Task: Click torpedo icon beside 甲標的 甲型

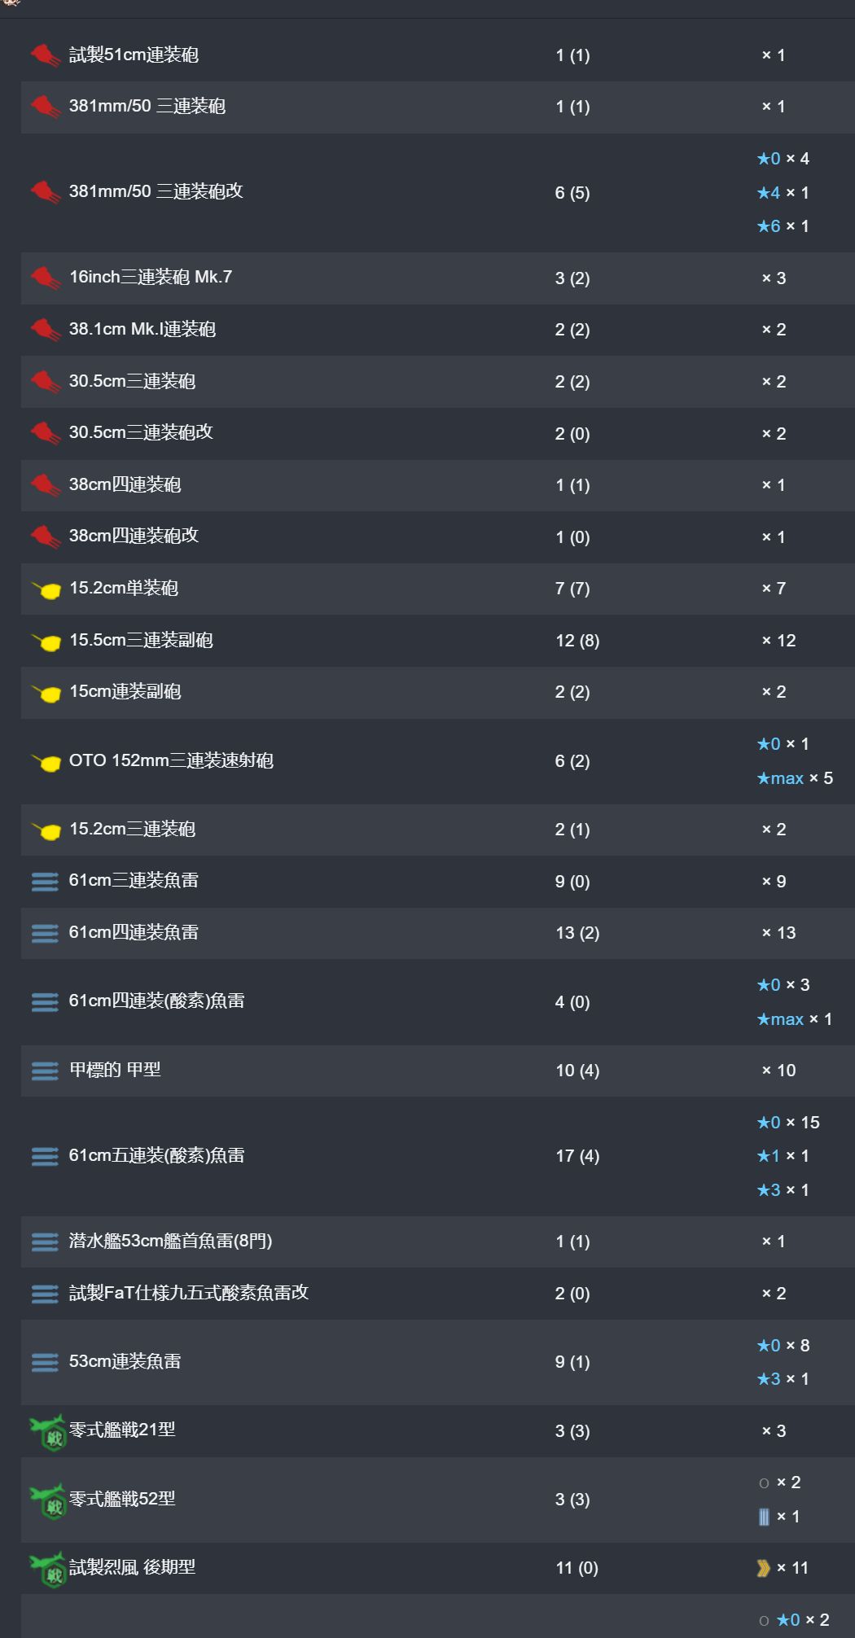Action: coord(45,1071)
